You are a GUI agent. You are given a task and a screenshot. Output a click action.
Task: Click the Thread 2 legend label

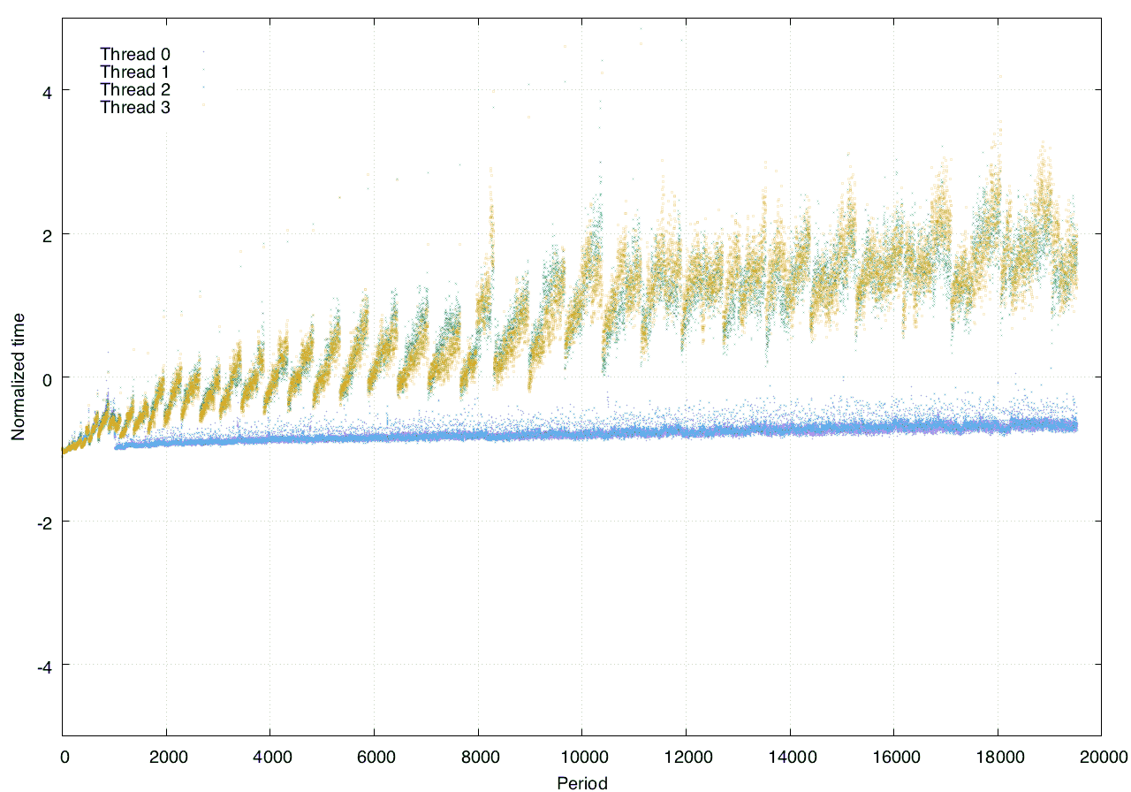135,89
